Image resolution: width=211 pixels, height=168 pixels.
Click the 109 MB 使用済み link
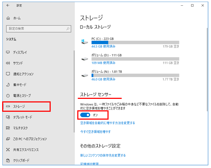click(104, 63)
